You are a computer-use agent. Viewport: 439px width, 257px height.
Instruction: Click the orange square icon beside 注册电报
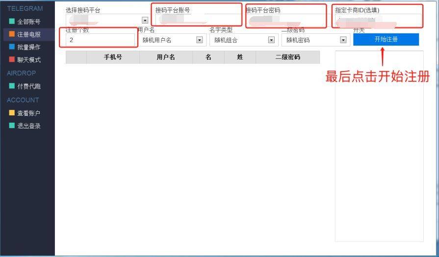tap(12, 34)
